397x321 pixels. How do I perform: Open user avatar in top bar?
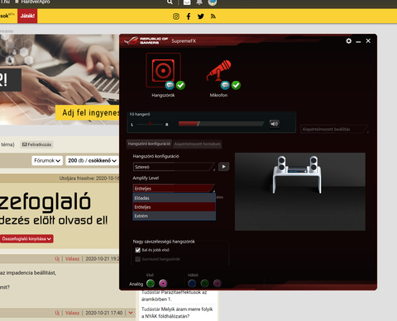(x=213, y=2)
